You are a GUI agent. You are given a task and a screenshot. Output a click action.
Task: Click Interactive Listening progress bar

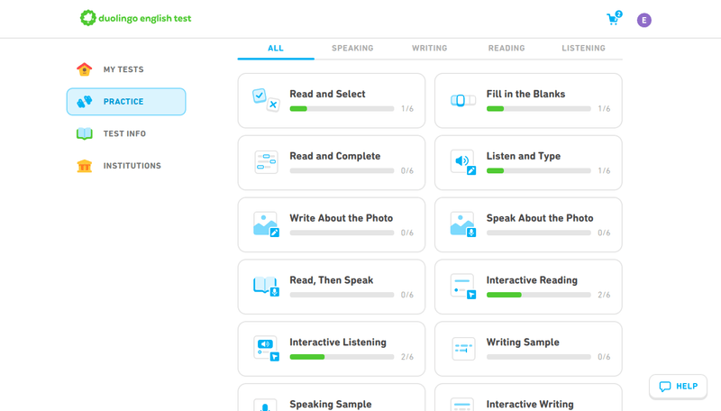[x=342, y=357]
